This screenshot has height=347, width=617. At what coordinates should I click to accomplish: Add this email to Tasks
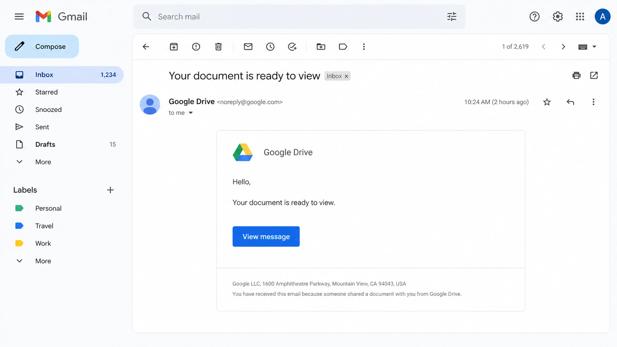292,46
